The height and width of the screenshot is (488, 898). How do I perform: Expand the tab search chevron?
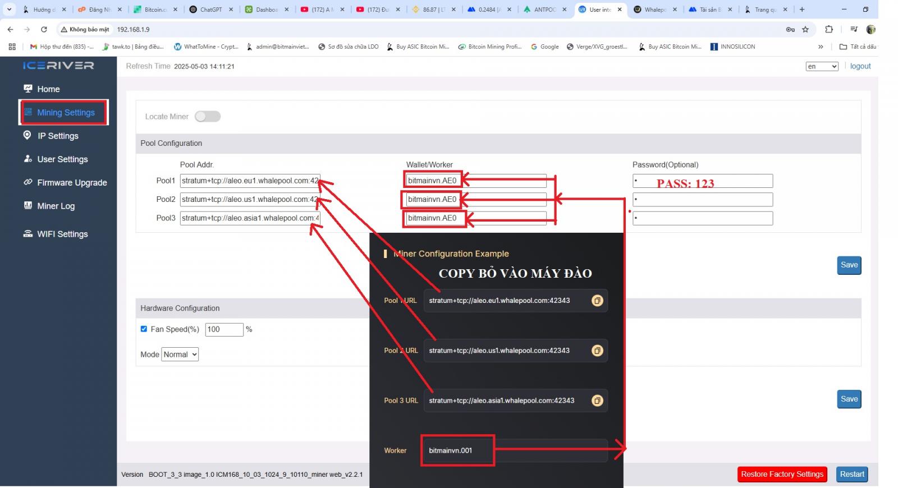(10, 10)
